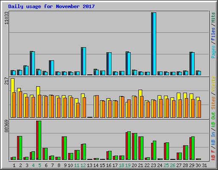Image resolution: width=218 pixels, height=170 pixels.
Task: Click the green kB Out bar for day 9
Action: [65, 148]
